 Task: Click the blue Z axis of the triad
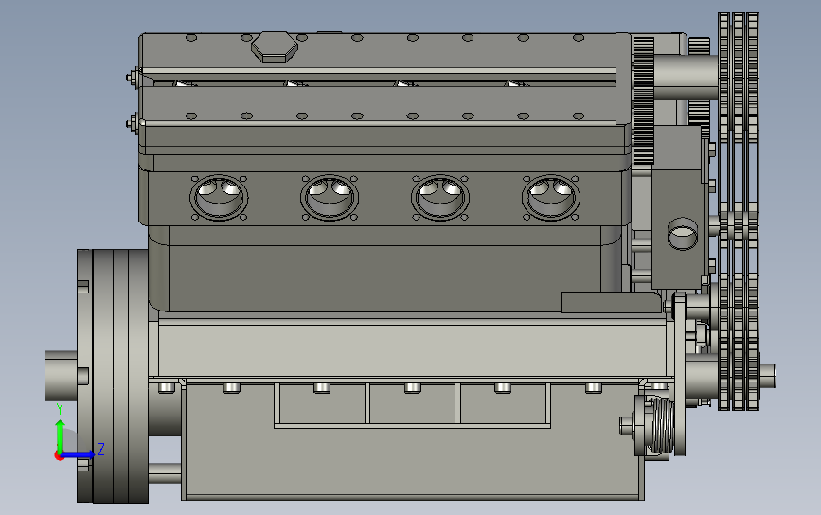point(79,454)
